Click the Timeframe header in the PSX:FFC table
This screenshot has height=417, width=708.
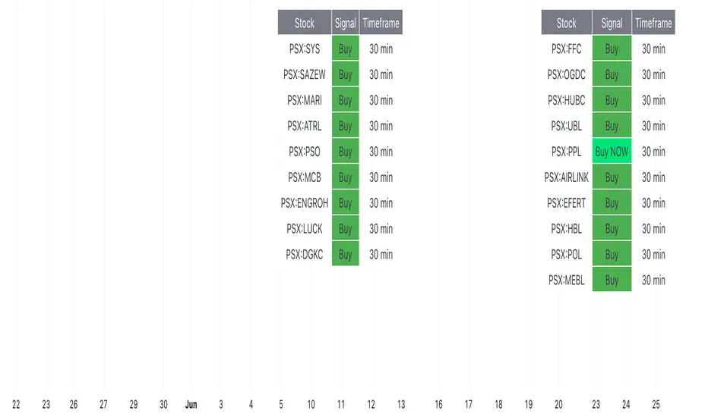pyautogui.click(x=653, y=24)
